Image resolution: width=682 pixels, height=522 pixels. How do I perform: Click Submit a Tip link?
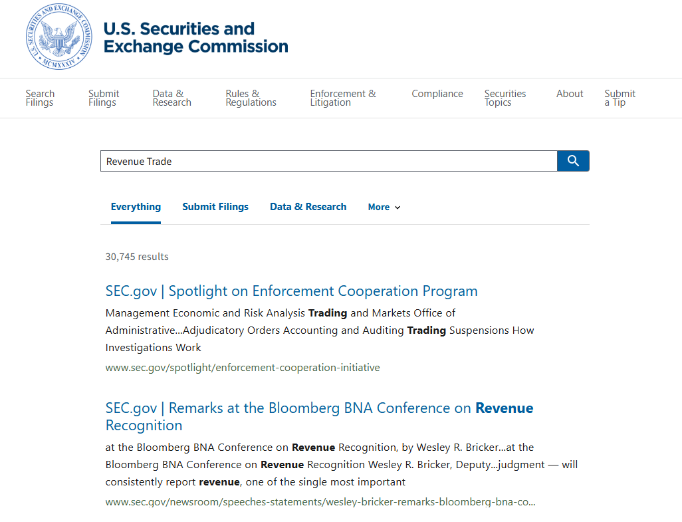tap(620, 98)
